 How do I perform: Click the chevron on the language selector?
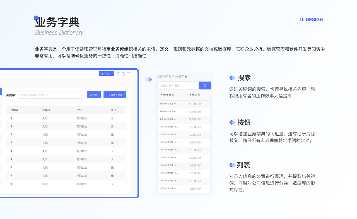(112, 74)
